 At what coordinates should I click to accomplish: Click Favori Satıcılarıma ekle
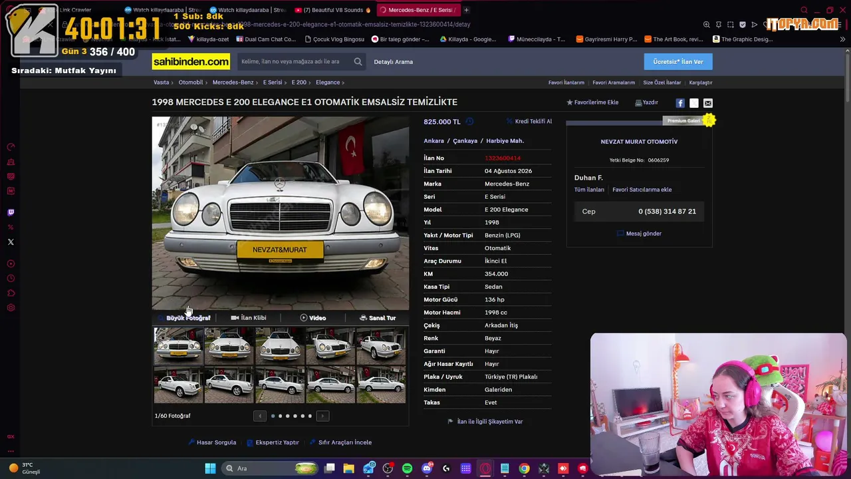pyautogui.click(x=642, y=190)
